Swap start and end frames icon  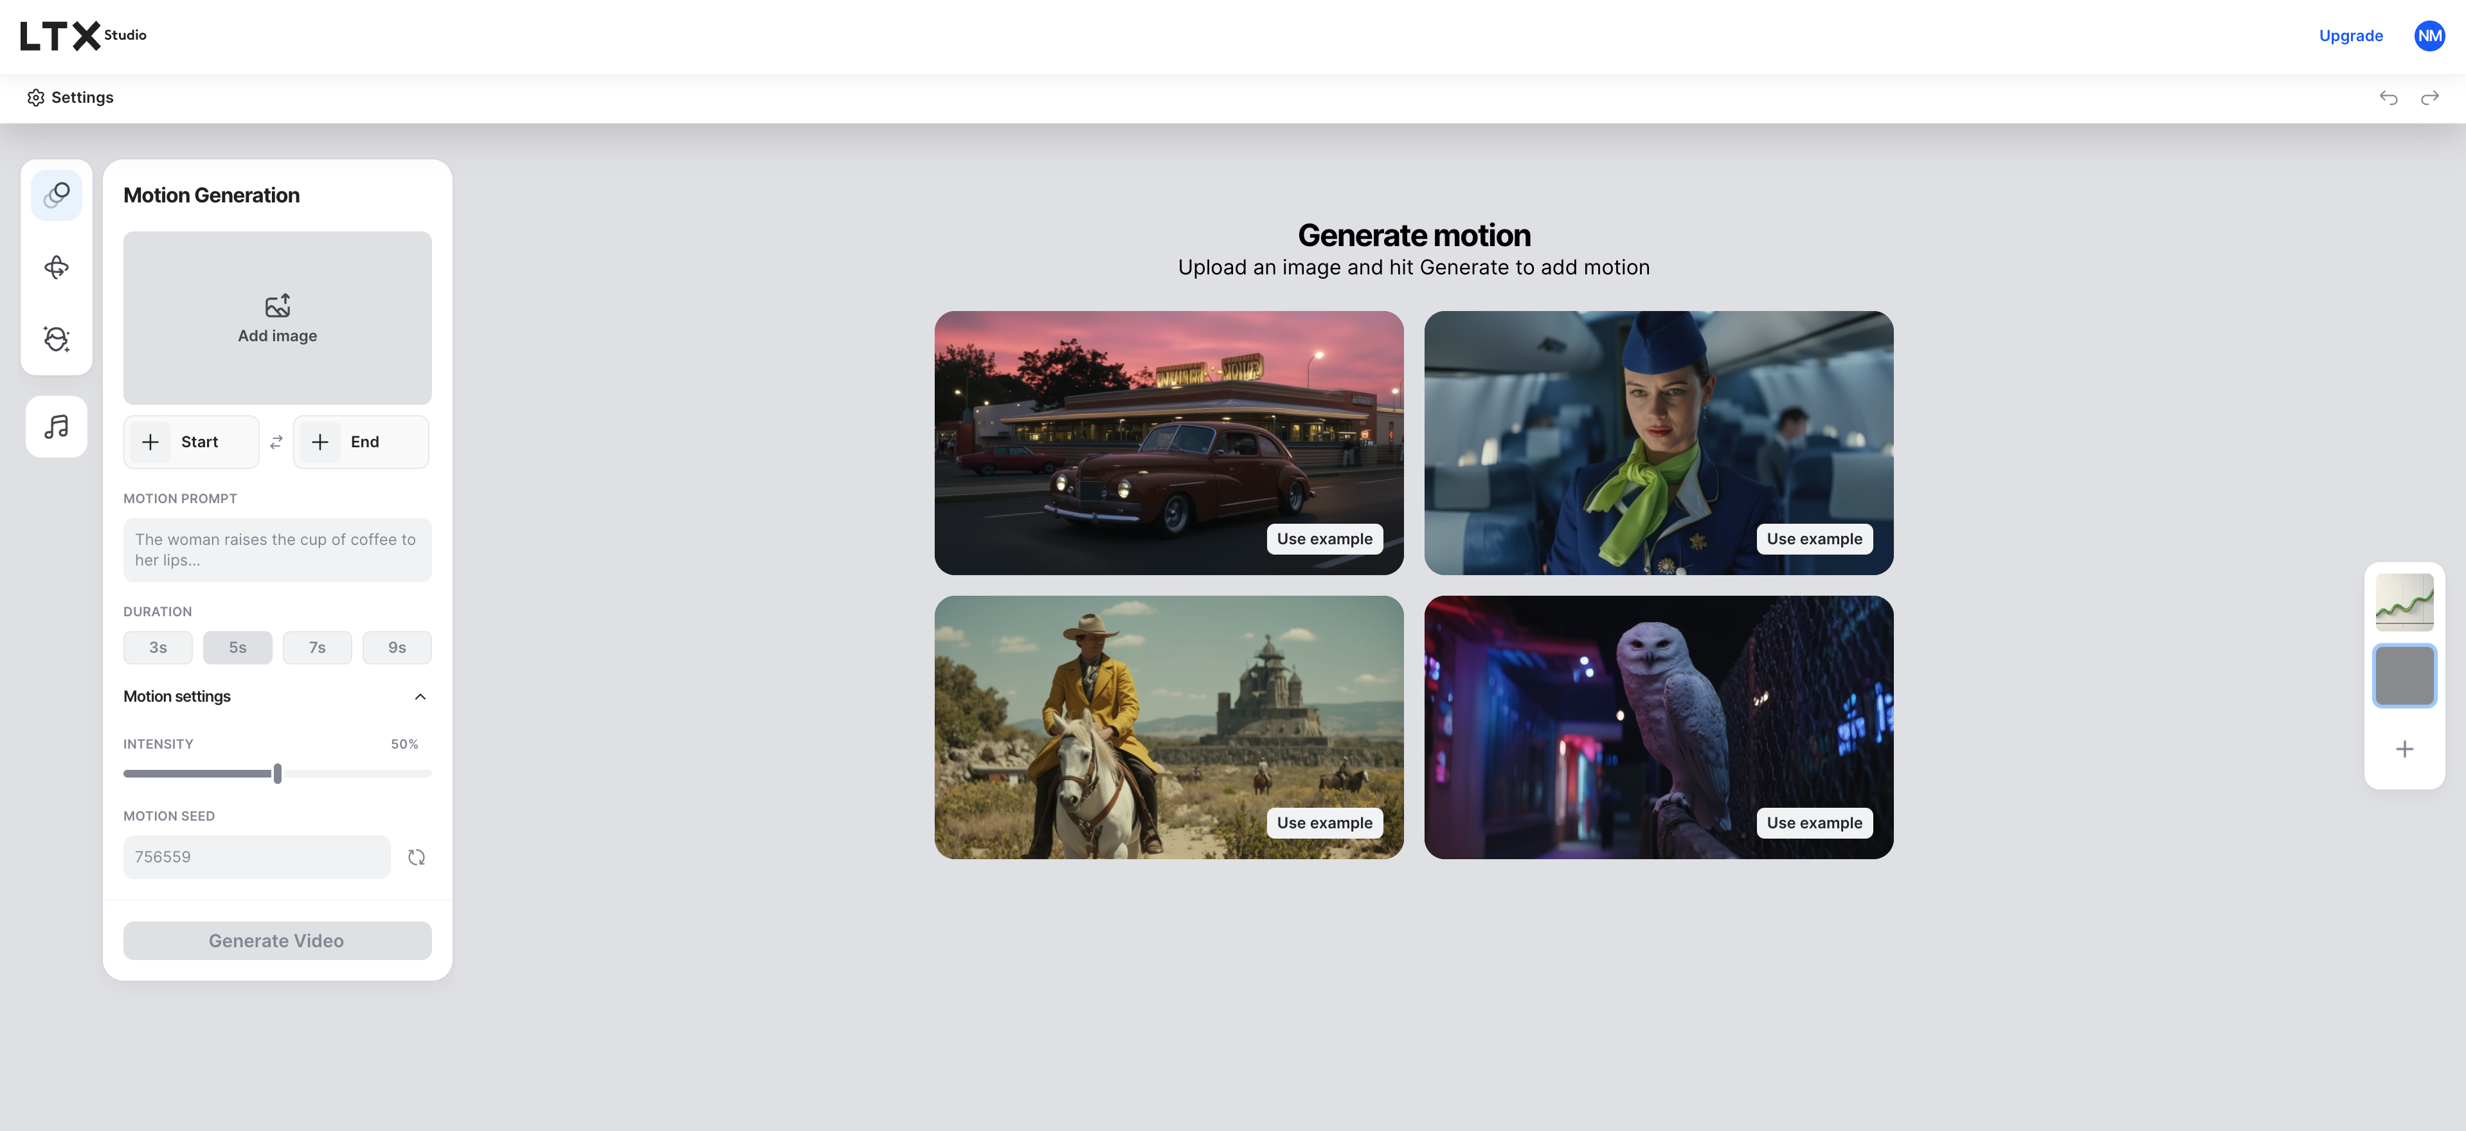coord(276,442)
